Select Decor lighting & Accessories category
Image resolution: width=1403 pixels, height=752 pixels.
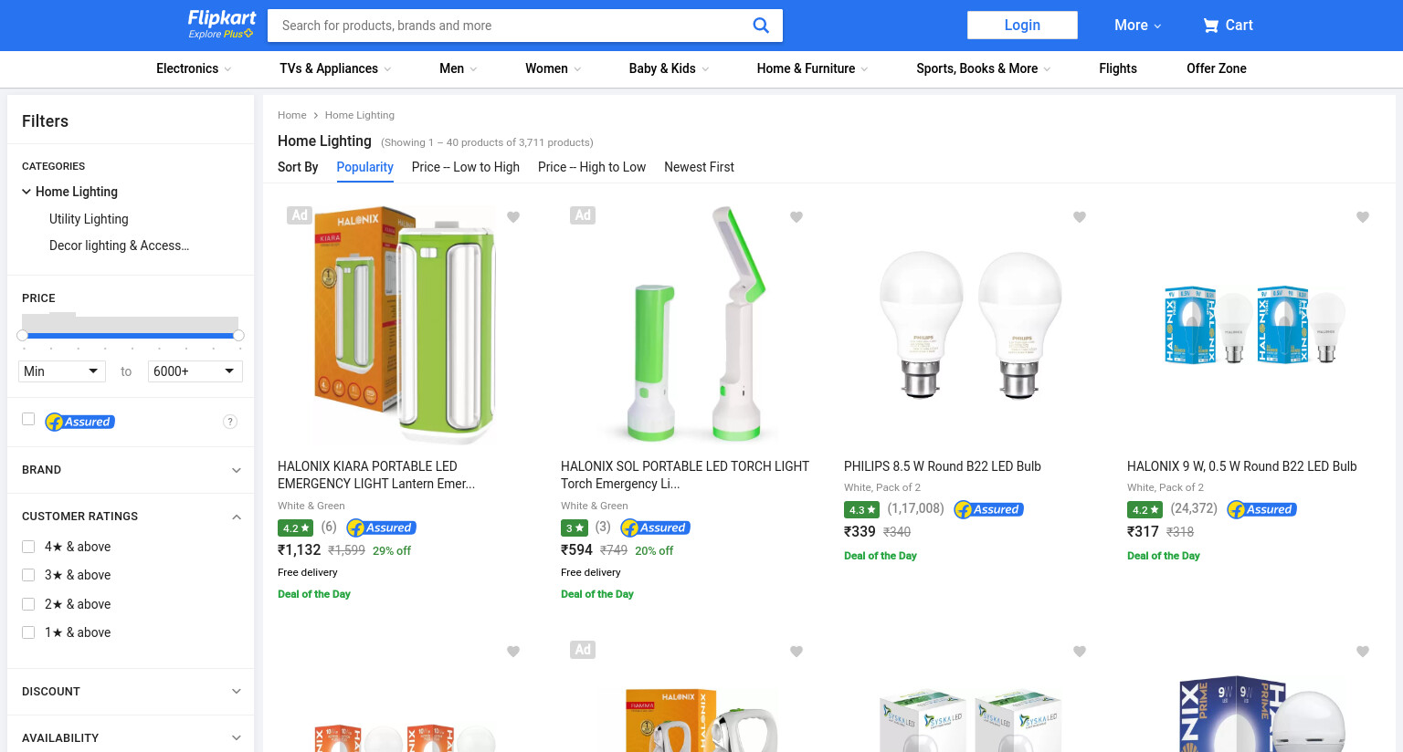coord(120,245)
